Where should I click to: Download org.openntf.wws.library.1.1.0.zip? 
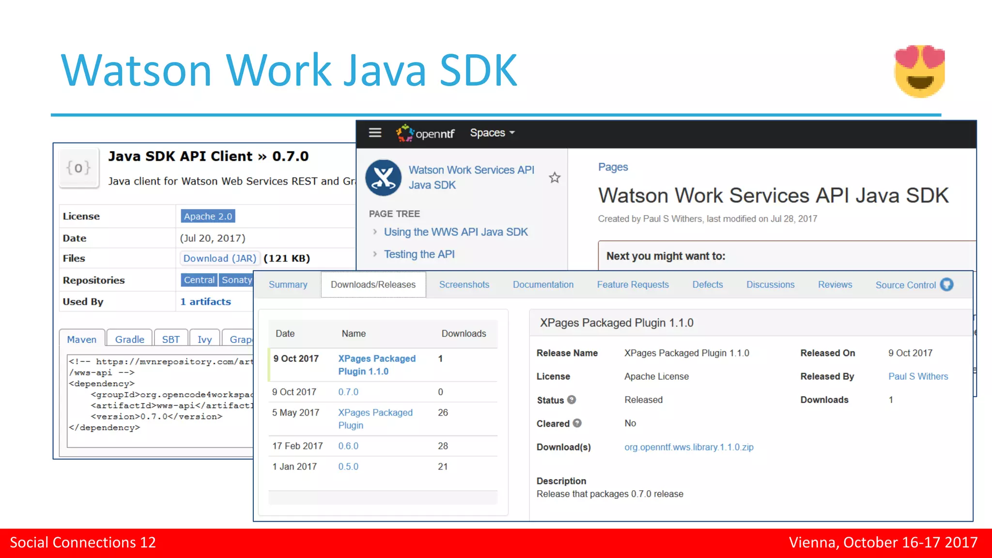[689, 447]
